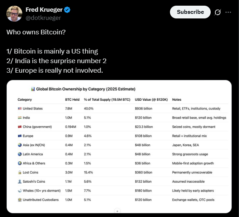Click the Africa & Others globe icon
239x217 pixels.
[20, 163]
